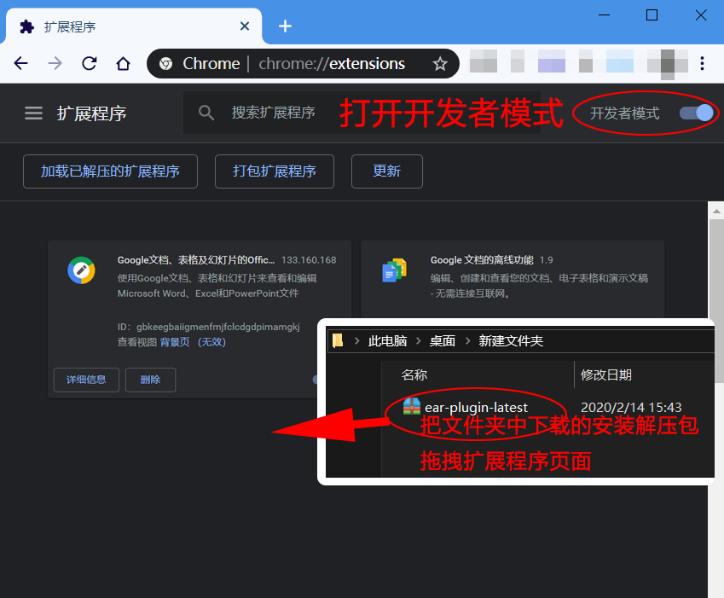
Task: Click 此电脑 in Explorer breadcrumb
Action: [387, 341]
